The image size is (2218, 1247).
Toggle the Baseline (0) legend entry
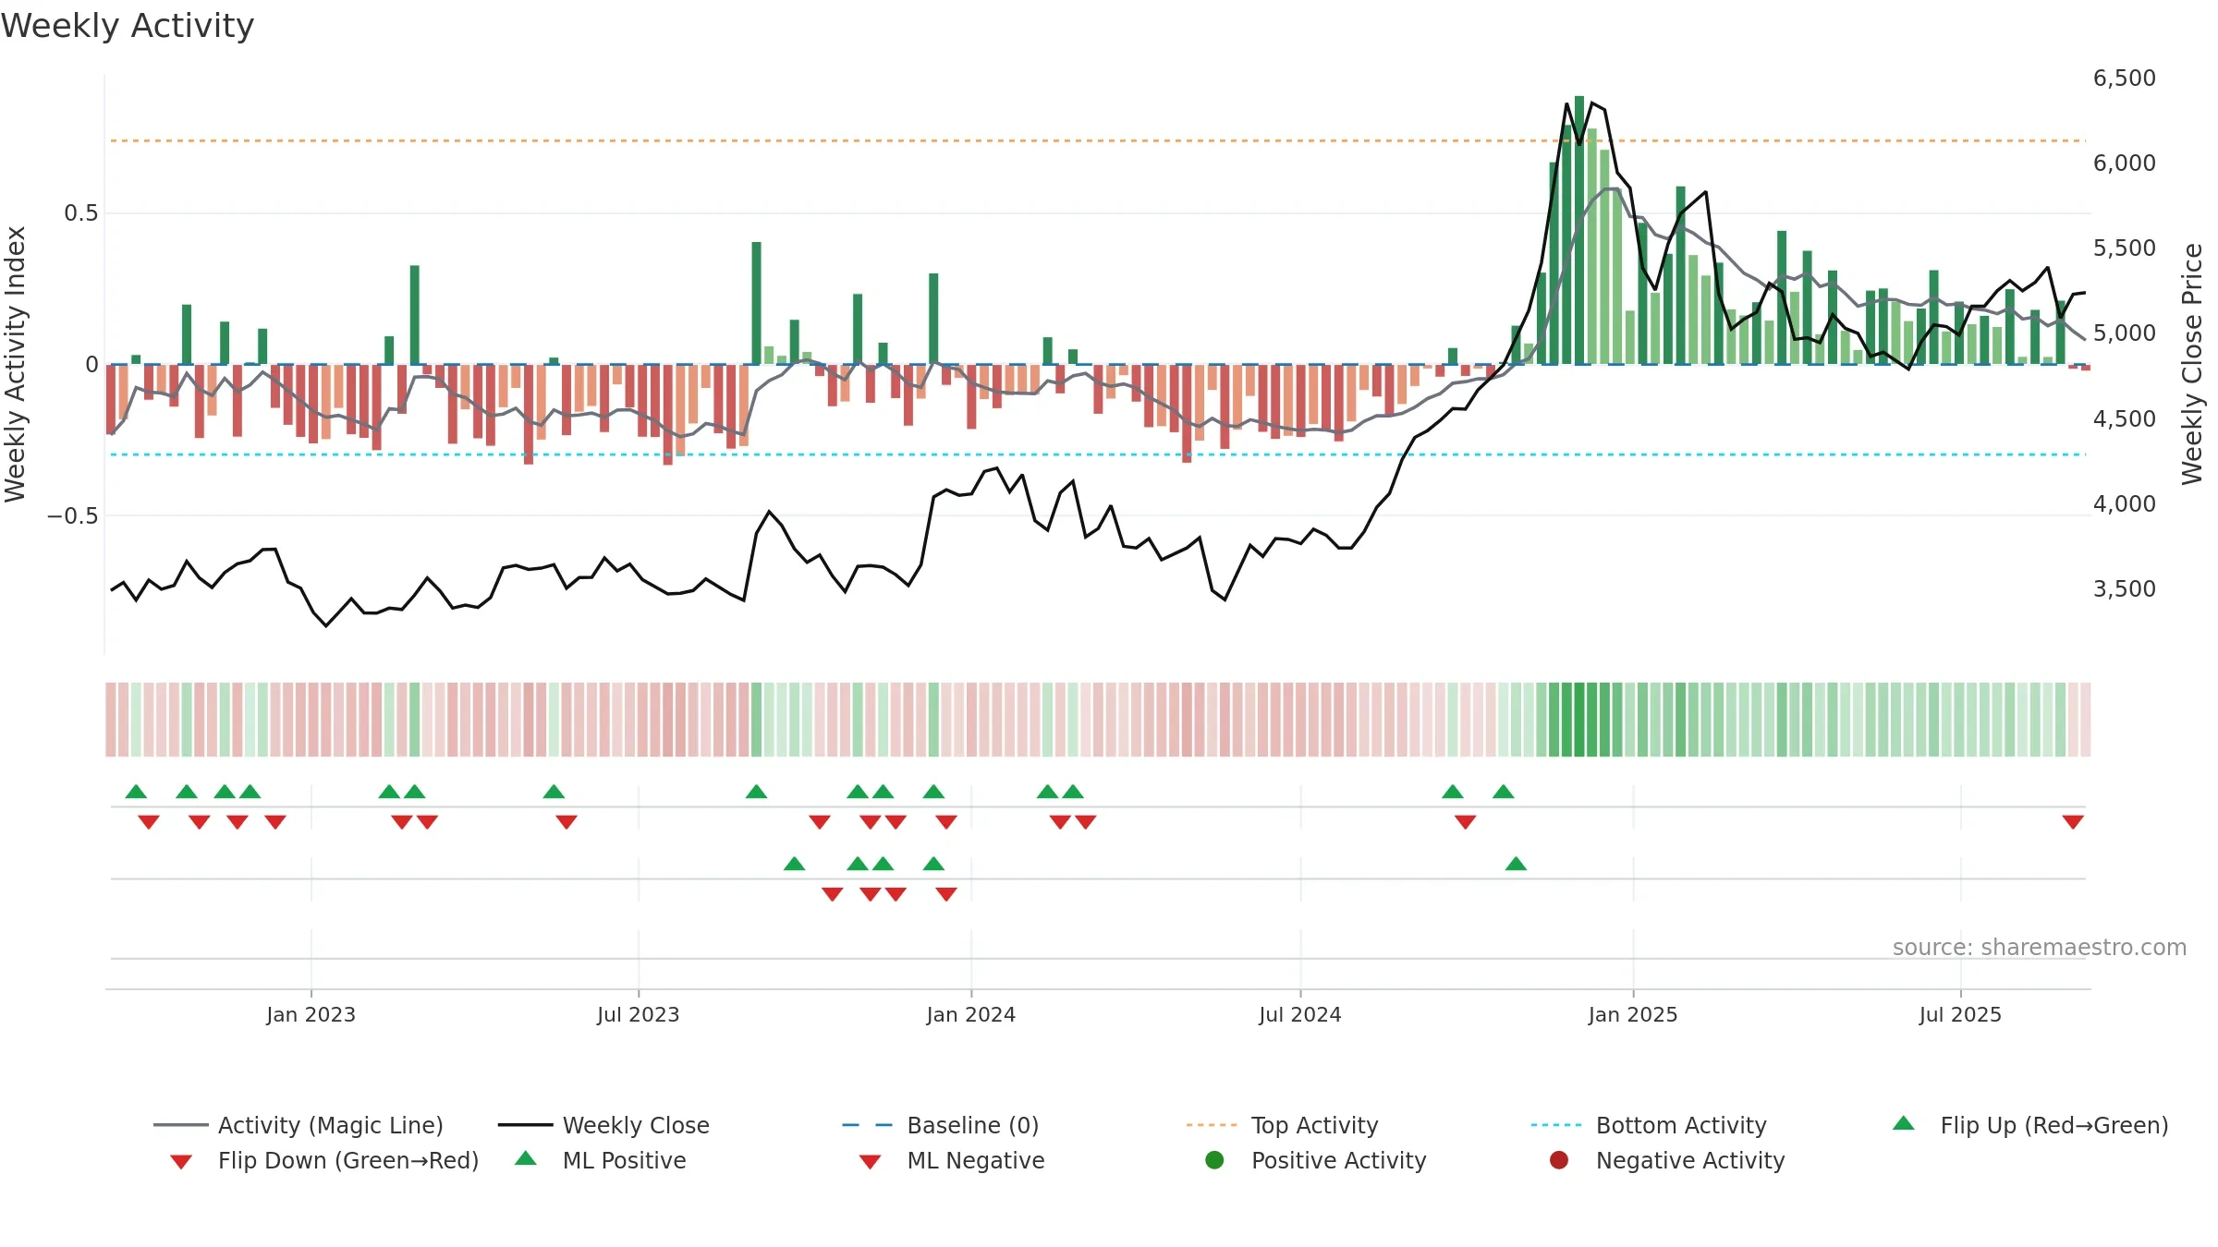pyautogui.click(x=941, y=1125)
